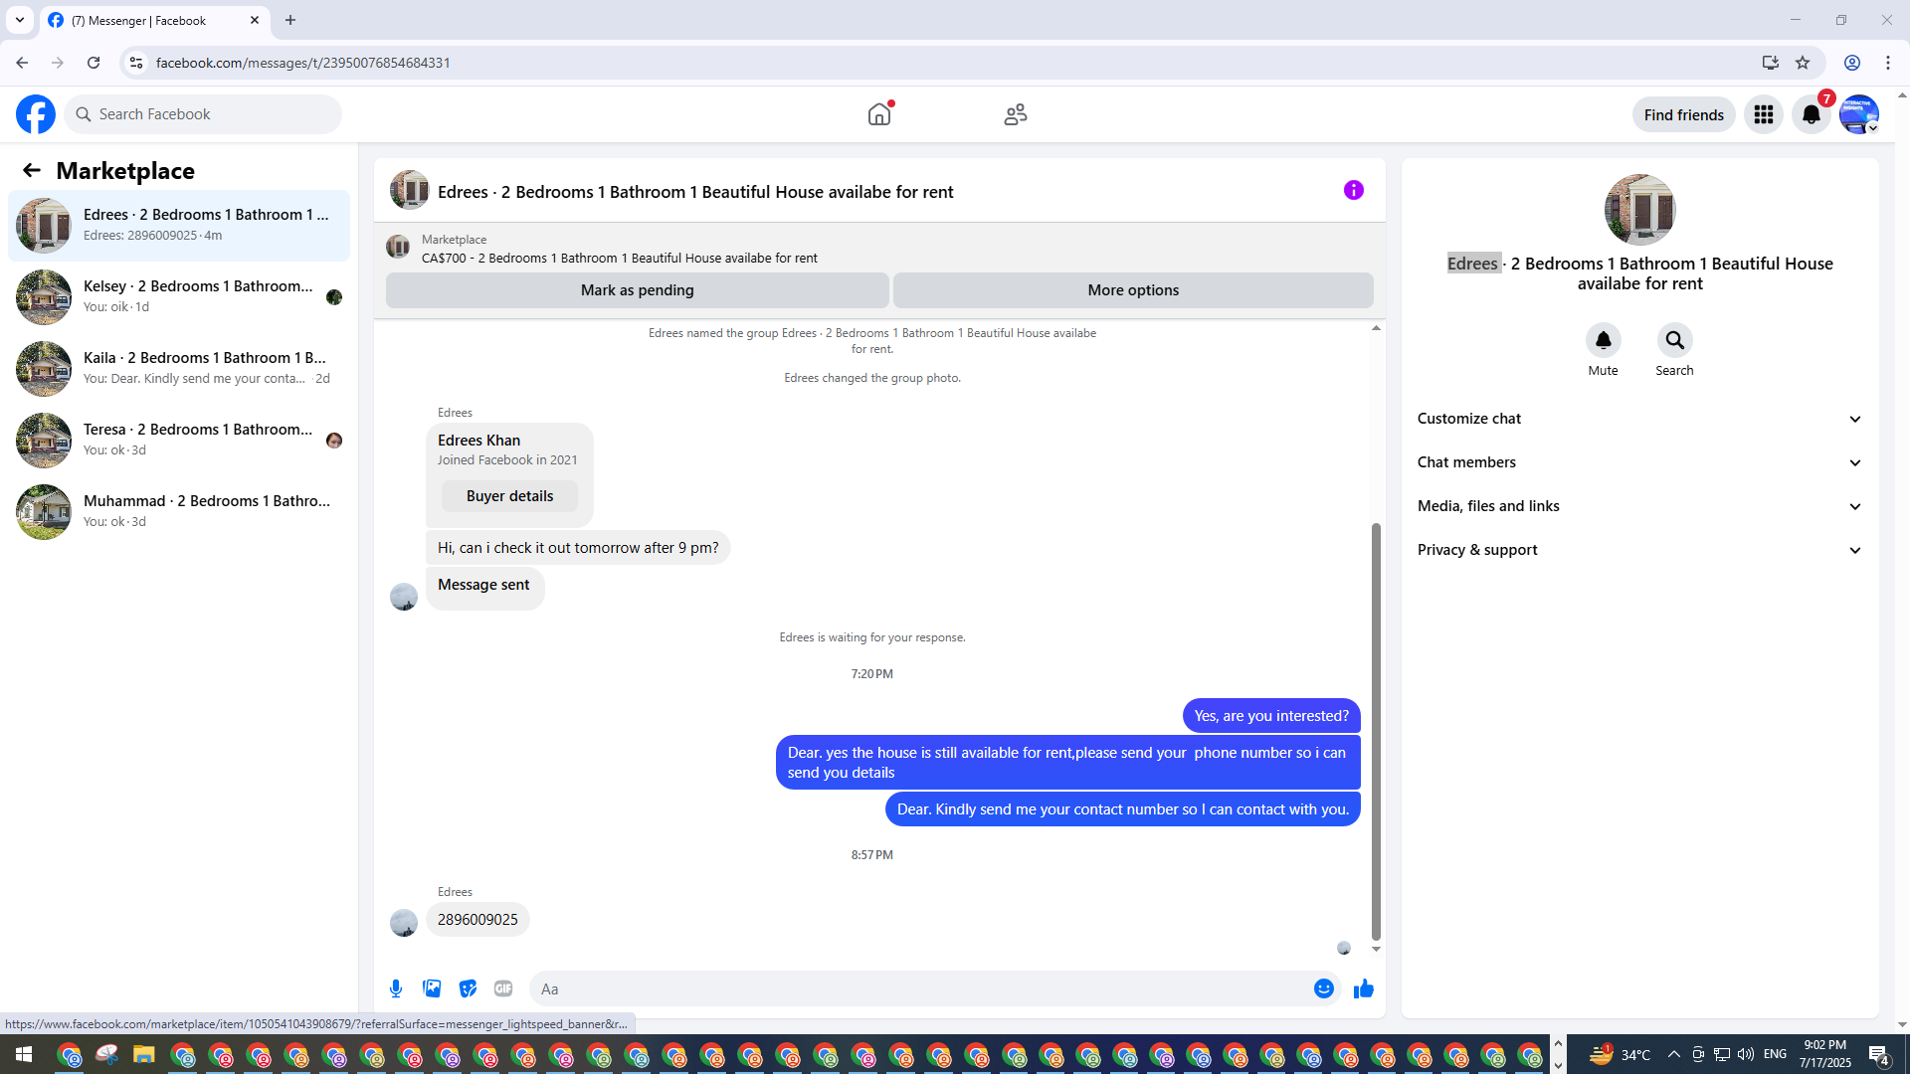Open the Friends icon in top navigation
Image resolution: width=1910 pixels, height=1074 pixels.
coord(1016,114)
